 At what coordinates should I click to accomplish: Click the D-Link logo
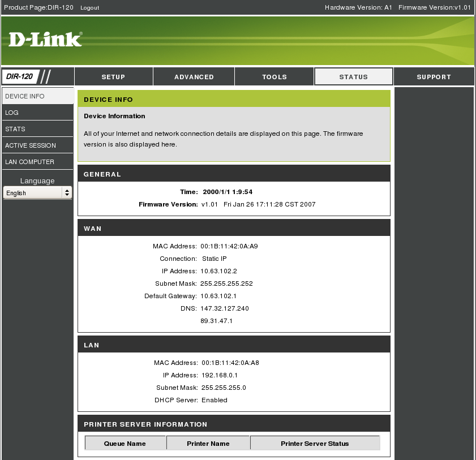click(45, 40)
